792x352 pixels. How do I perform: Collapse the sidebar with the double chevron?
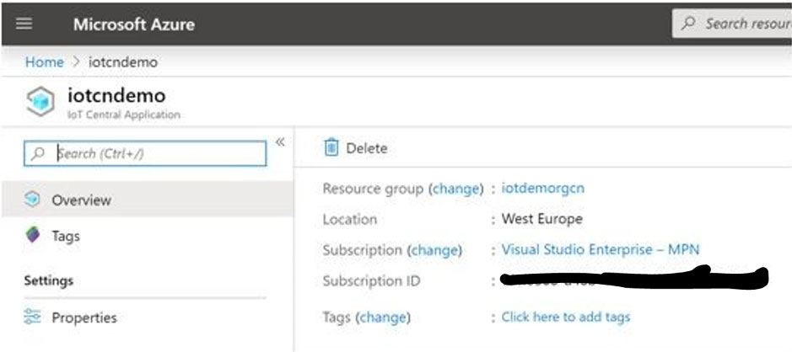tap(280, 142)
